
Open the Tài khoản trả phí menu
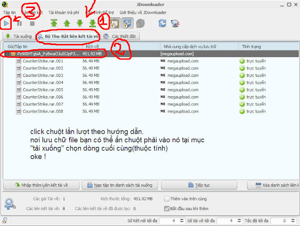pyautogui.click(x=64, y=13)
